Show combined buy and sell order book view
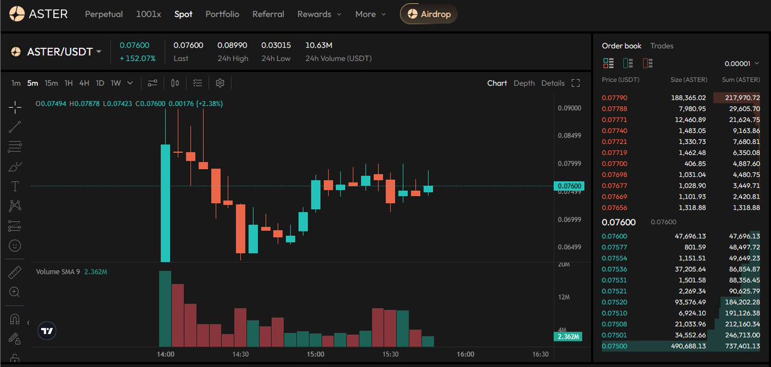771x367 pixels. (608, 63)
